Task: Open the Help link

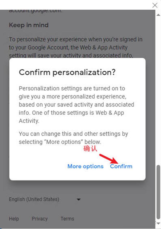Action: click(x=14, y=219)
